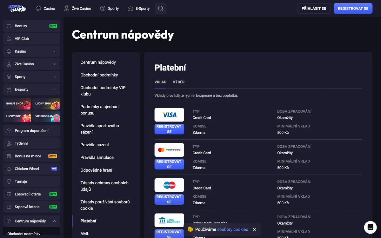Click the Mastercard logo
The width and height of the screenshot is (381, 238).
[169, 150]
